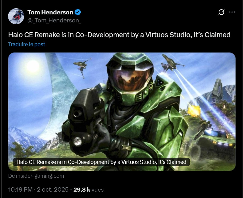Click the tweet text about Halo CE Remake

[119, 35]
